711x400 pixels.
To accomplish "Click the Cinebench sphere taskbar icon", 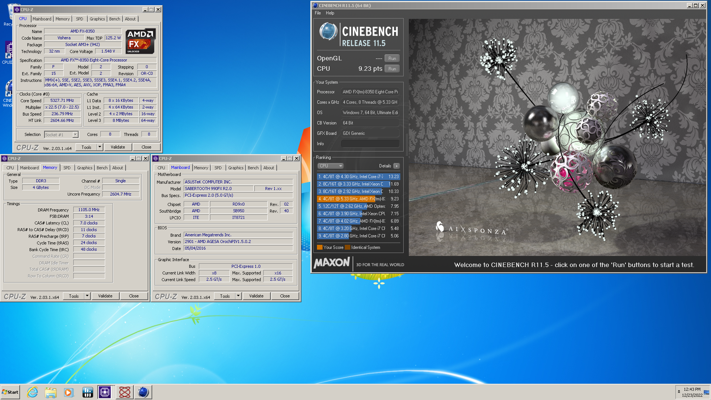I will point(143,392).
